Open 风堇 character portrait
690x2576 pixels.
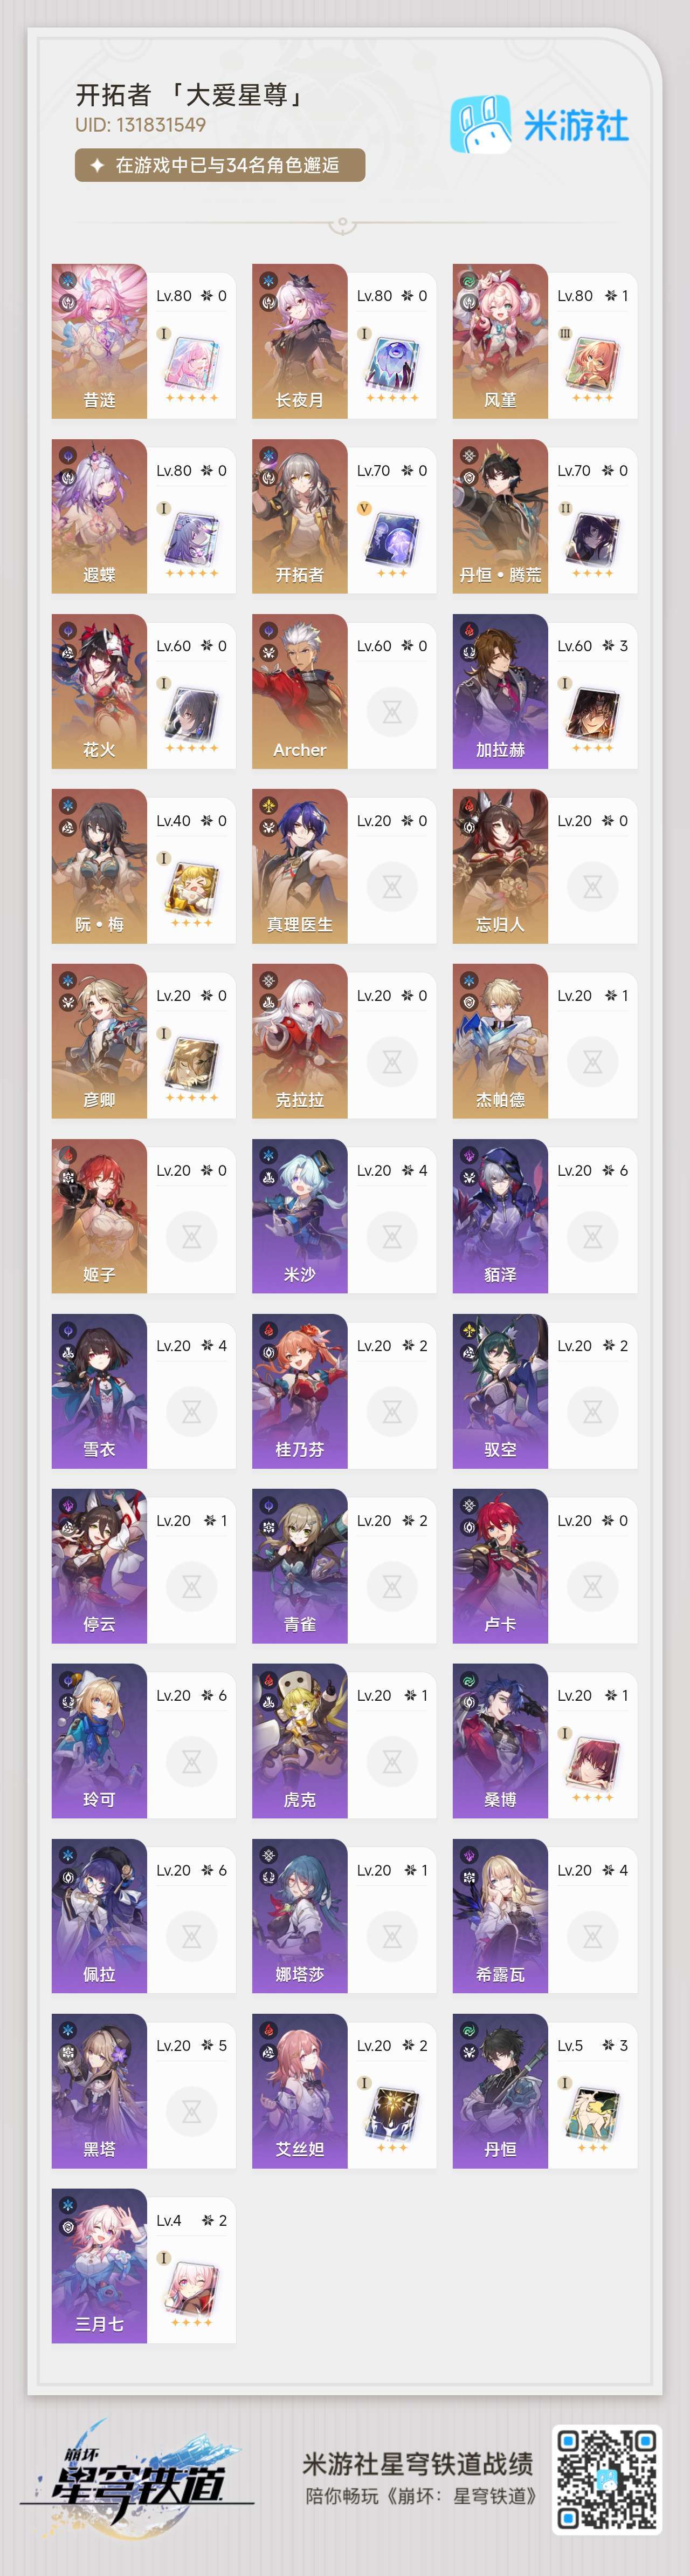pos(499,341)
